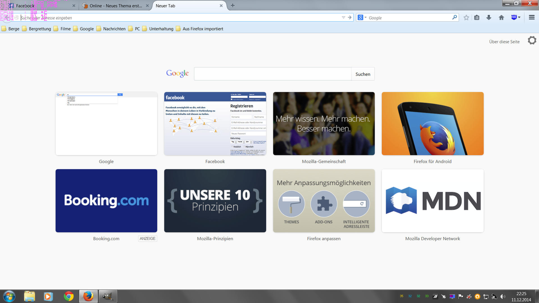Close the Online - Neues Thema tab
This screenshot has height=303, width=539.
click(147, 6)
